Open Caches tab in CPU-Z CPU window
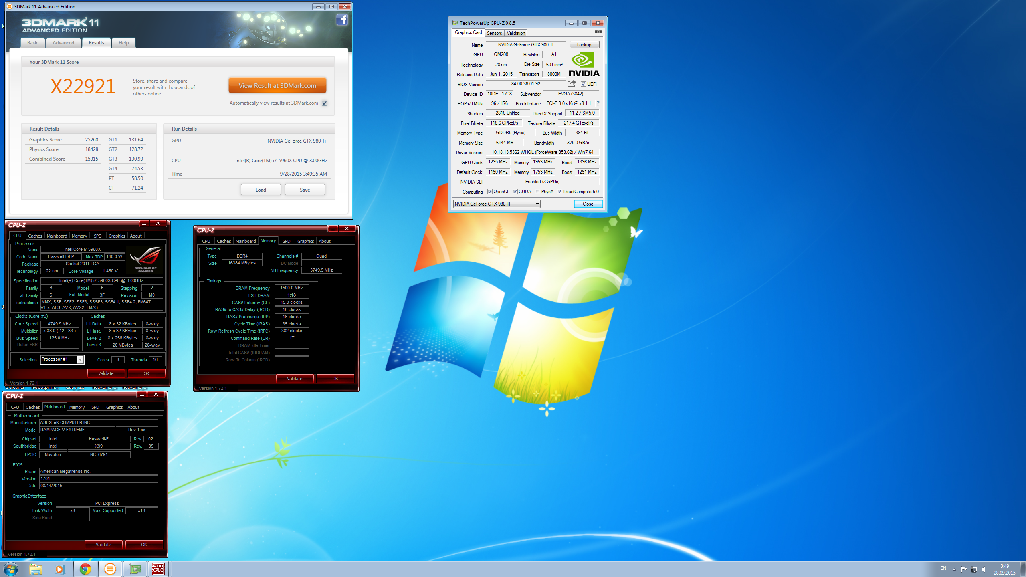Image resolution: width=1026 pixels, height=577 pixels. point(35,236)
